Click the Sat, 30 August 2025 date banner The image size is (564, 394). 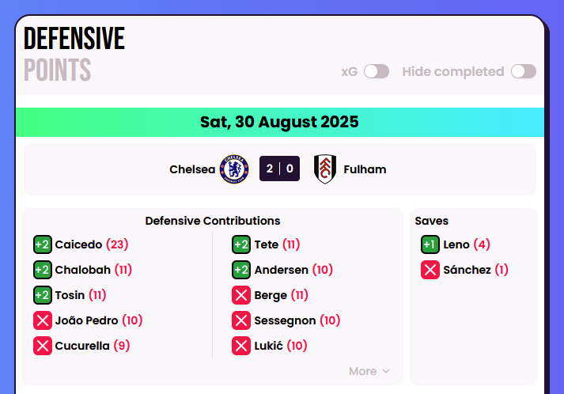(279, 123)
